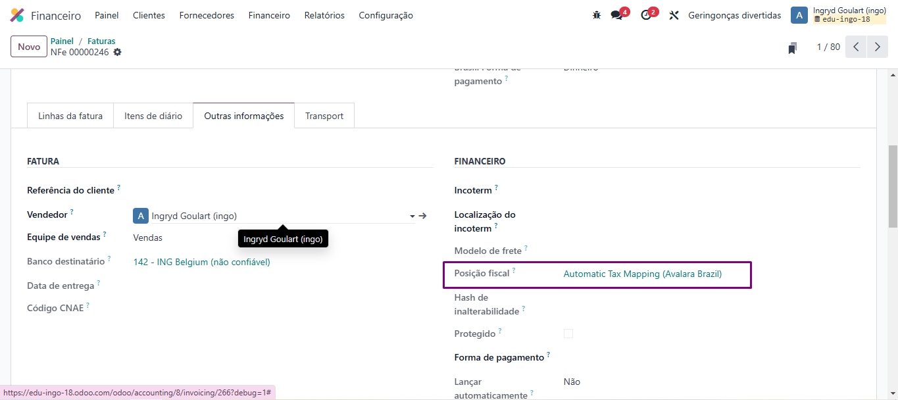Select the Outras informações tab
The image size is (898, 400).
tap(244, 116)
